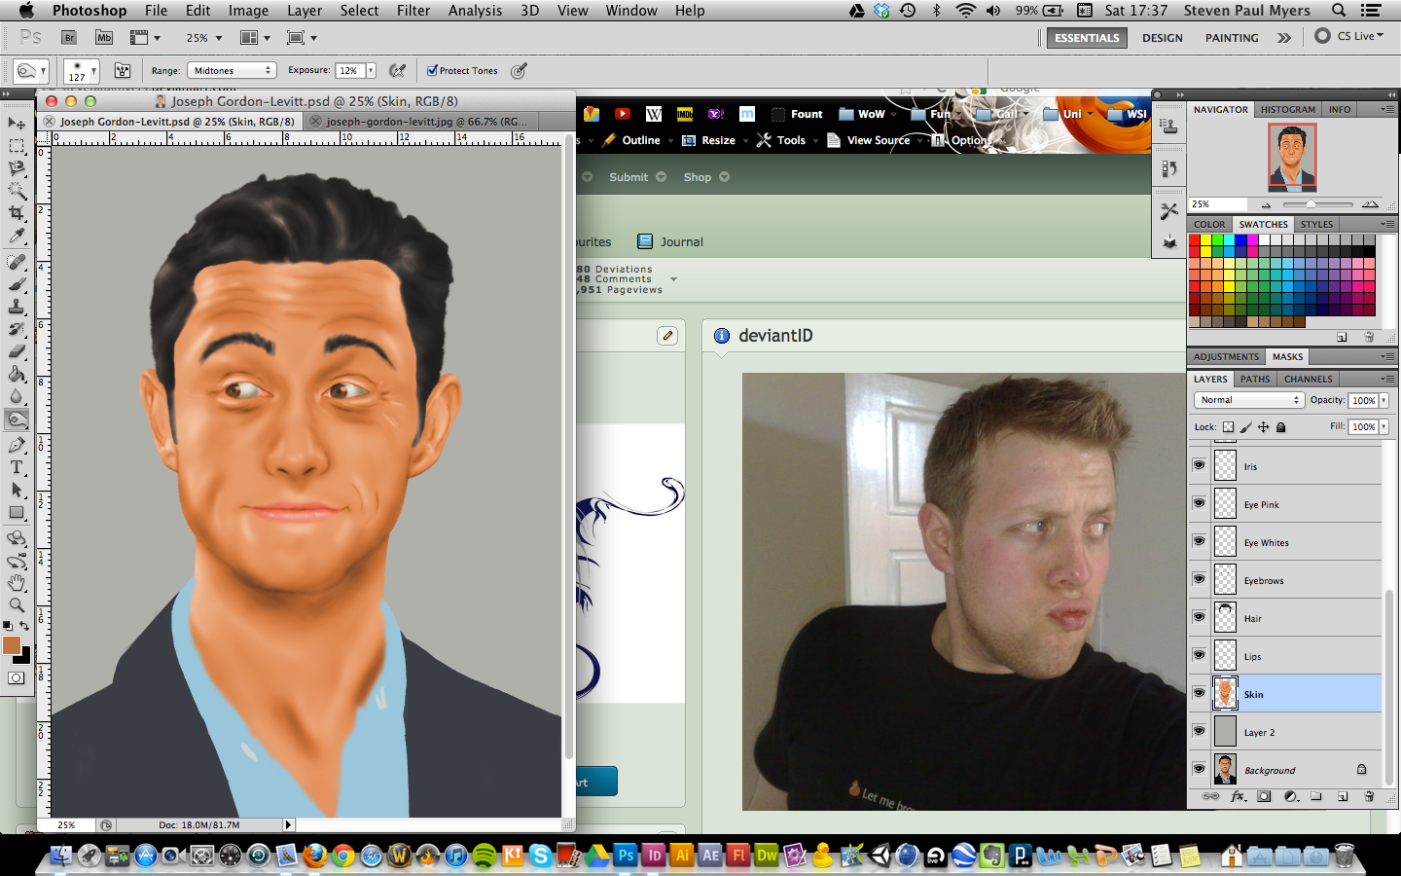Select the Spot Healing Brush tool

17,262
